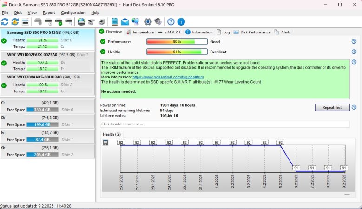Click the WD1002FAEX Health 100 % bar
The width and height of the screenshot is (362, 209).
42,62
